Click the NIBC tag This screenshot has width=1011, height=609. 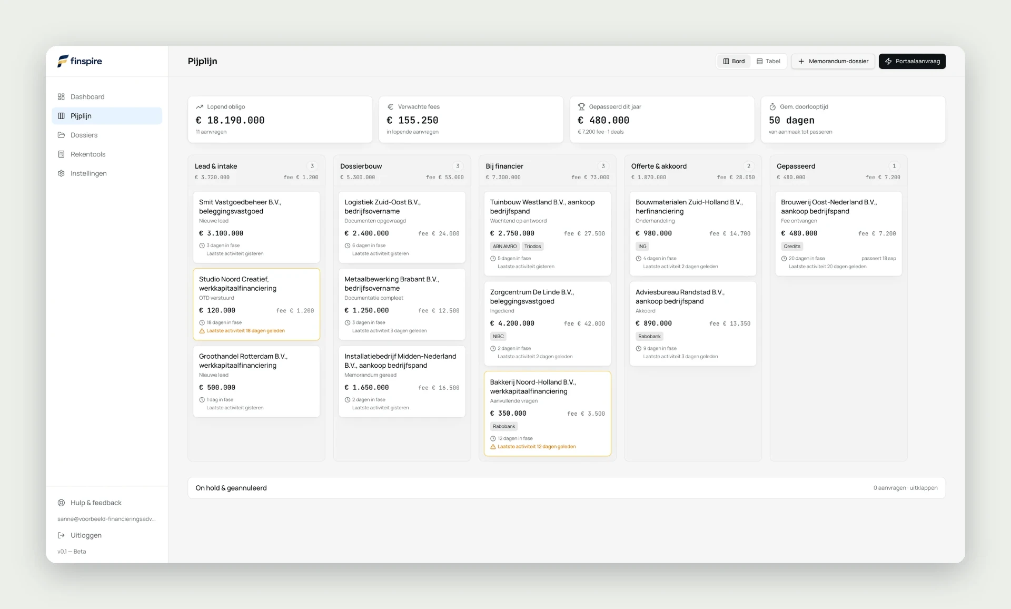coord(498,336)
